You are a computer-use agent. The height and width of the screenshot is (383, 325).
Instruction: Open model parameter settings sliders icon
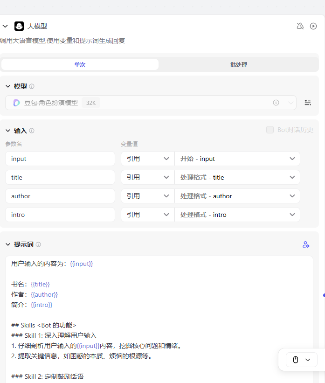tap(308, 103)
